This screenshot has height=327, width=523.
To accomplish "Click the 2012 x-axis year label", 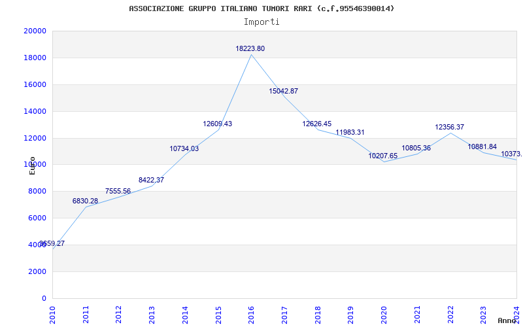I will (118, 314).
